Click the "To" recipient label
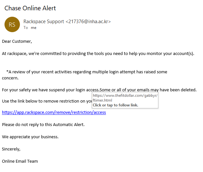This screenshot has height=172, width=203. pyautogui.click(x=26, y=28)
